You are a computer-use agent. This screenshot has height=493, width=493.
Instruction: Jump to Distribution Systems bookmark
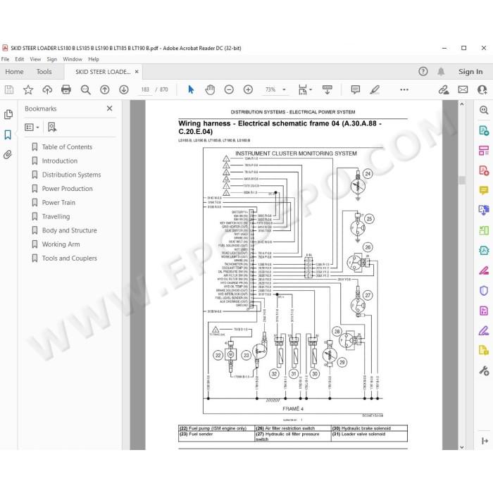(71, 175)
